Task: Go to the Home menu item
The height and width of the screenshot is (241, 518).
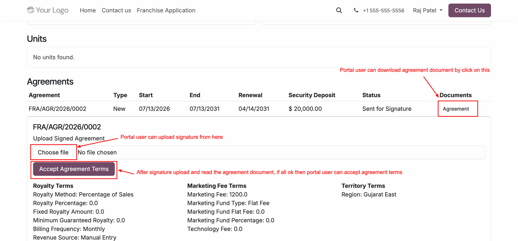Action: (88, 11)
